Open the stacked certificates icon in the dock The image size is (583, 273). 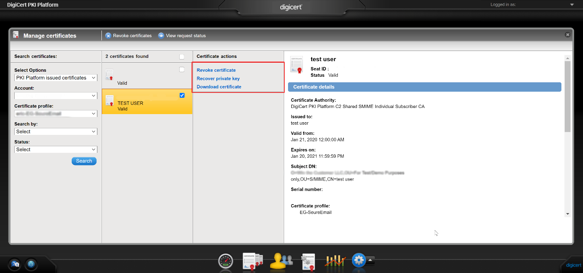point(253,261)
